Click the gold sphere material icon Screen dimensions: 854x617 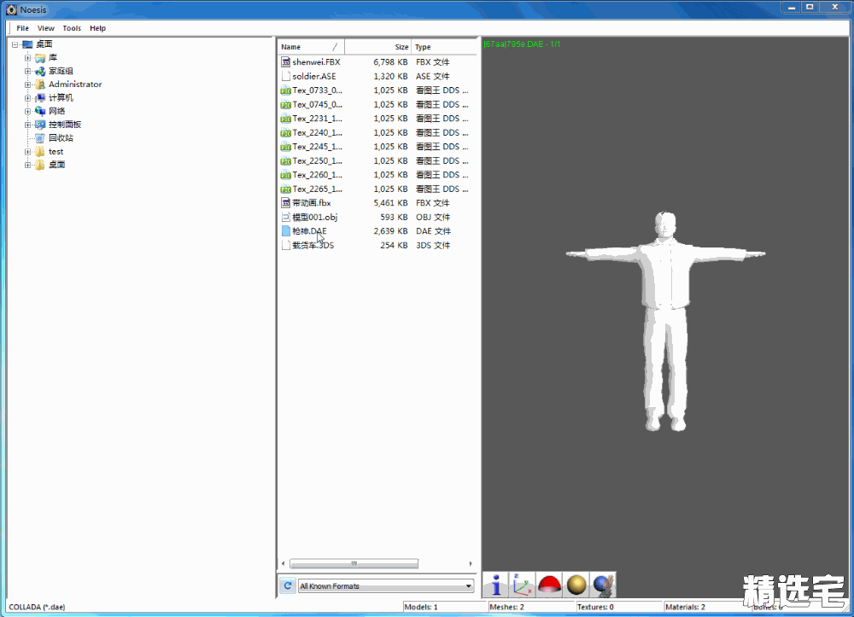coord(576,585)
